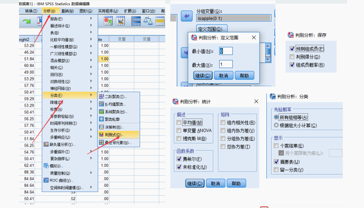The height and width of the screenshot is (208, 364).
Task: Click the Recall Recently Used Dialogs toolbar icon
Action: (x=40, y=22)
